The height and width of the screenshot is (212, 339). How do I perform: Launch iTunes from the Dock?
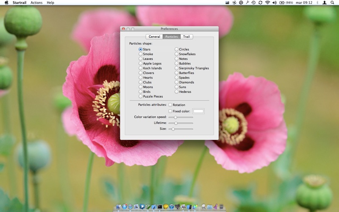(x=171, y=207)
